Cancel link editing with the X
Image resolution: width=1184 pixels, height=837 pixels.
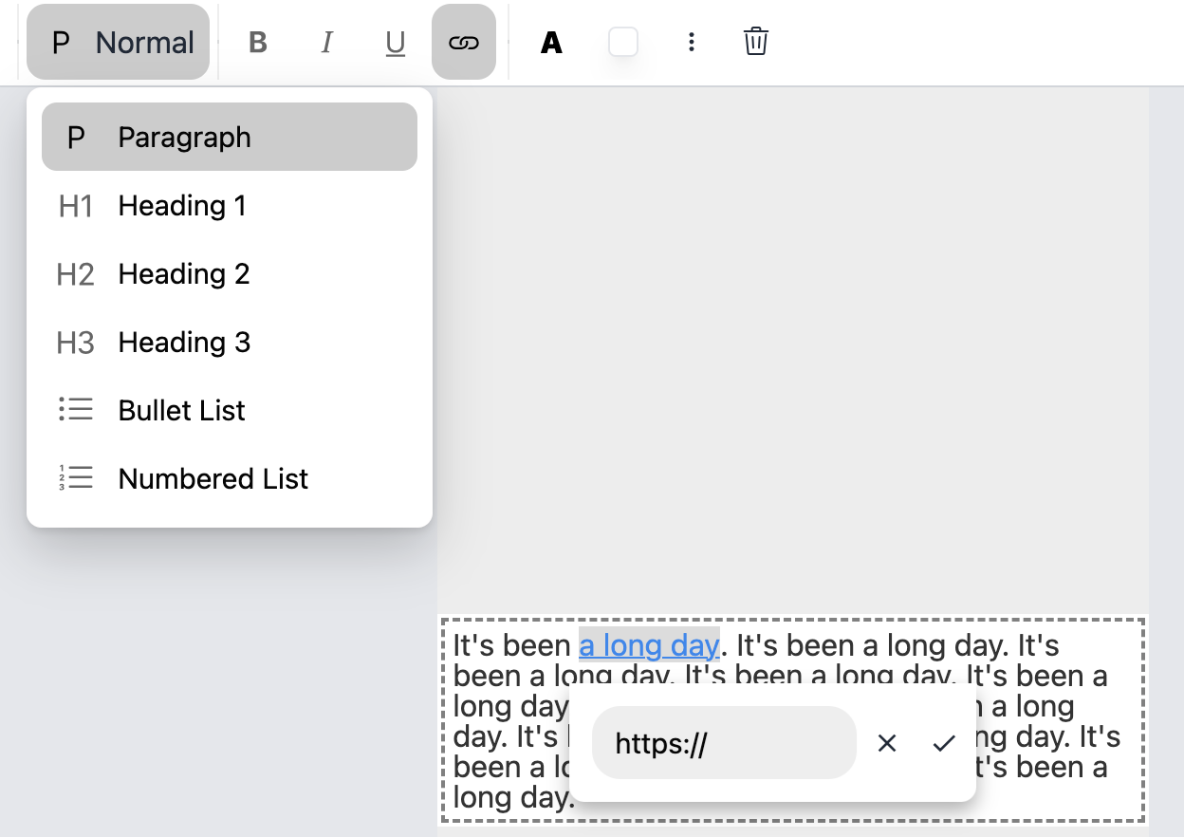click(x=887, y=744)
